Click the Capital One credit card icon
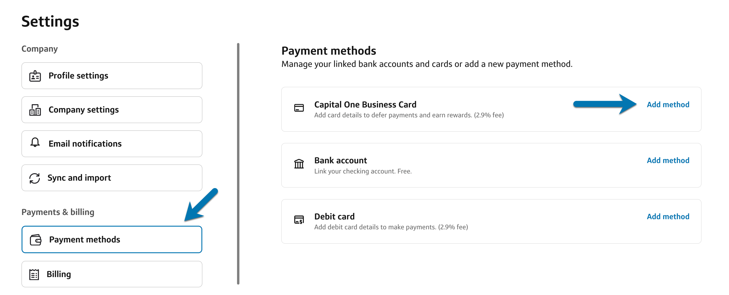Viewport: 729px width, 295px height. [x=299, y=108]
